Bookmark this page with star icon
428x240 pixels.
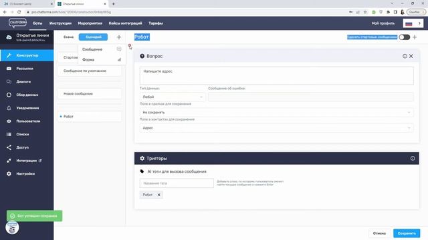click(x=365, y=12)
